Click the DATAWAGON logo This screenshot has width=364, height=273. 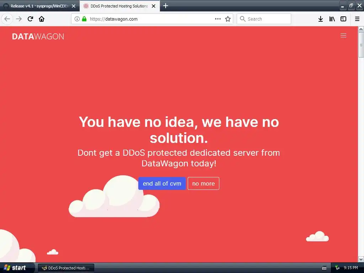point(38,37)
